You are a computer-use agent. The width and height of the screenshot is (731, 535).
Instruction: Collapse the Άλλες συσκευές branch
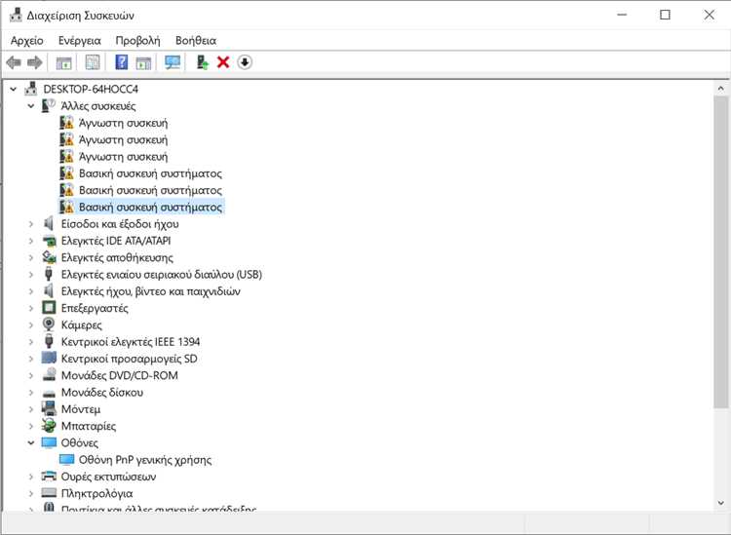[x=31, y=106]
